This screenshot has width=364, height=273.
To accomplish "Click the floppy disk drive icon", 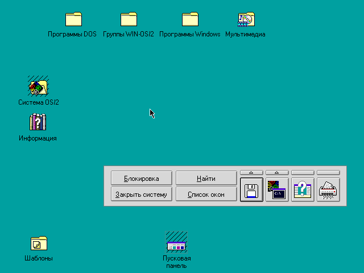I will click(251, 189).
